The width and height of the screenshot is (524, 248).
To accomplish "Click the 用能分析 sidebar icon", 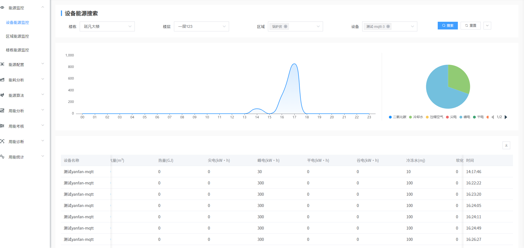I will [2, 110].
